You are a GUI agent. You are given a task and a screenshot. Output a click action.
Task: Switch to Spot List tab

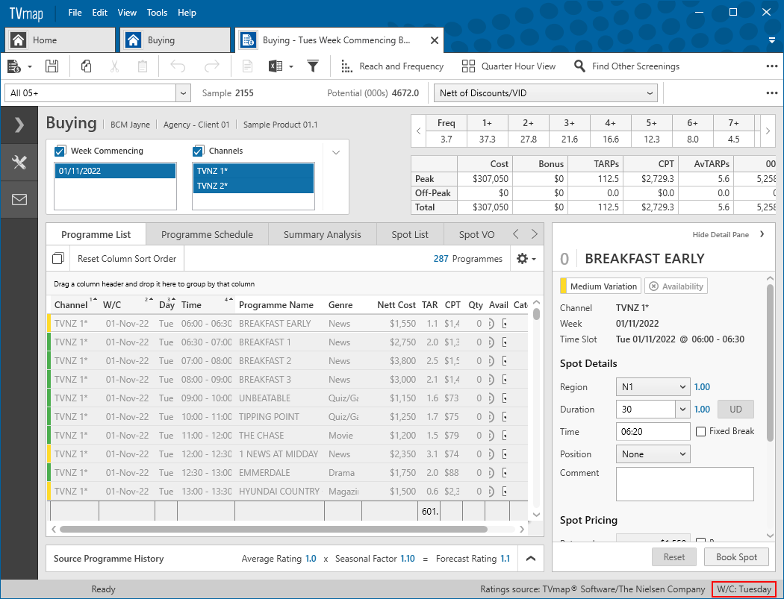coord(410,234)
